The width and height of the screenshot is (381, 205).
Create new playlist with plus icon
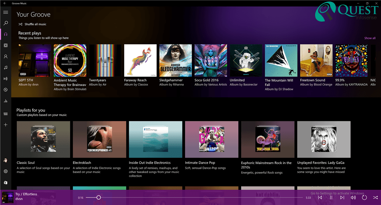(6, 125)
